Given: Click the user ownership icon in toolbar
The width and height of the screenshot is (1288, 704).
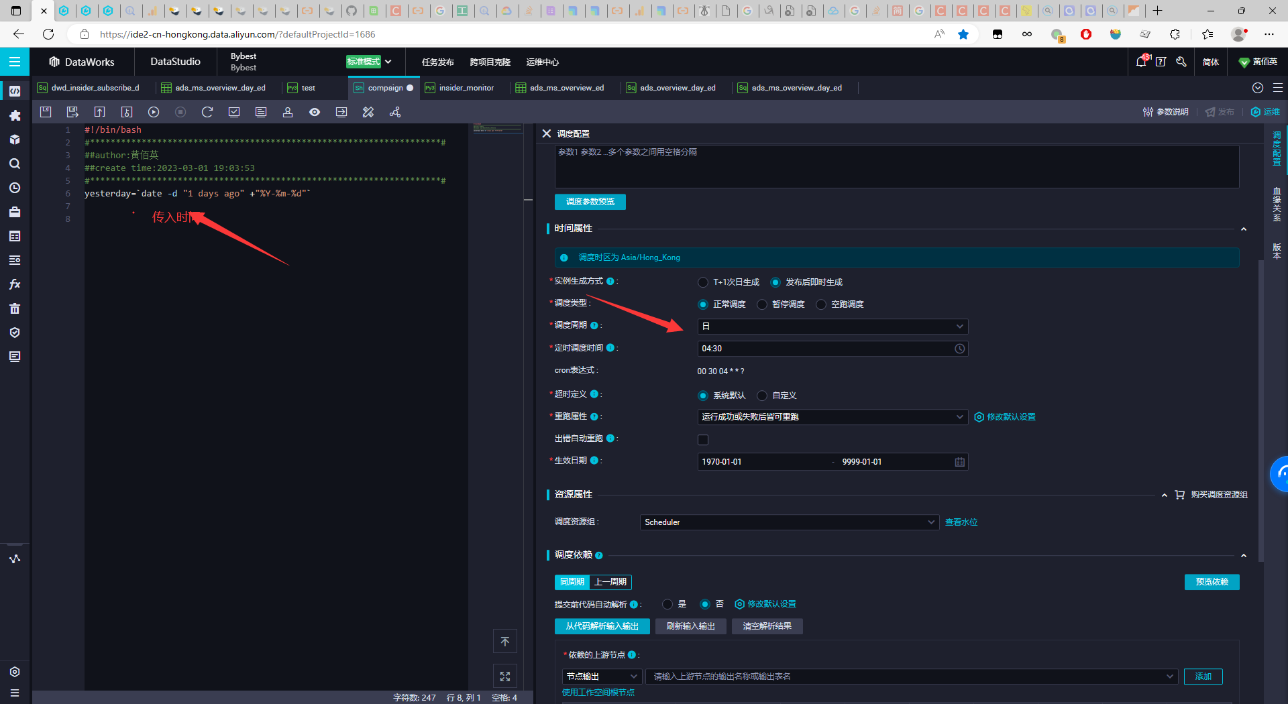Looking at the screenshot, I should coord(288,112).
